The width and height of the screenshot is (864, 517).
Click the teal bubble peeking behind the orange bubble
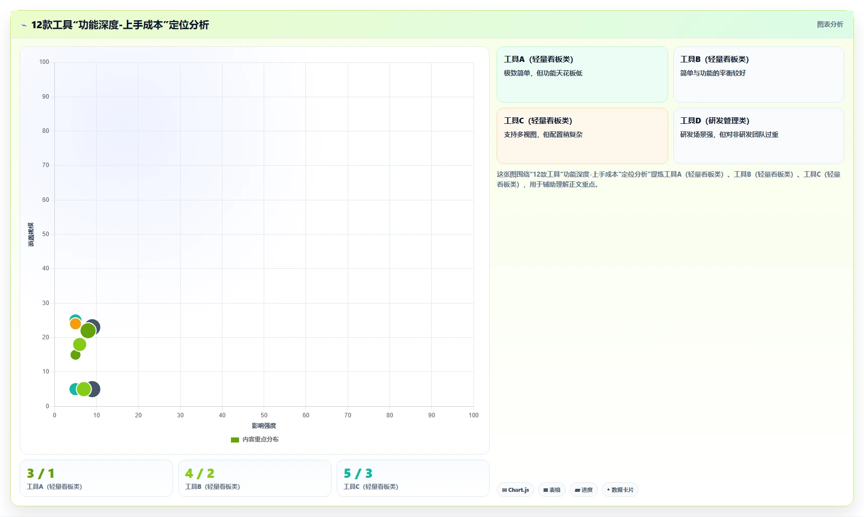coord(75,317)
